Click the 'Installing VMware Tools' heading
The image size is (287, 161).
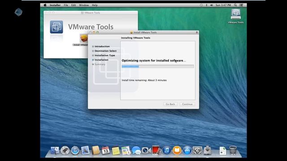135,38
